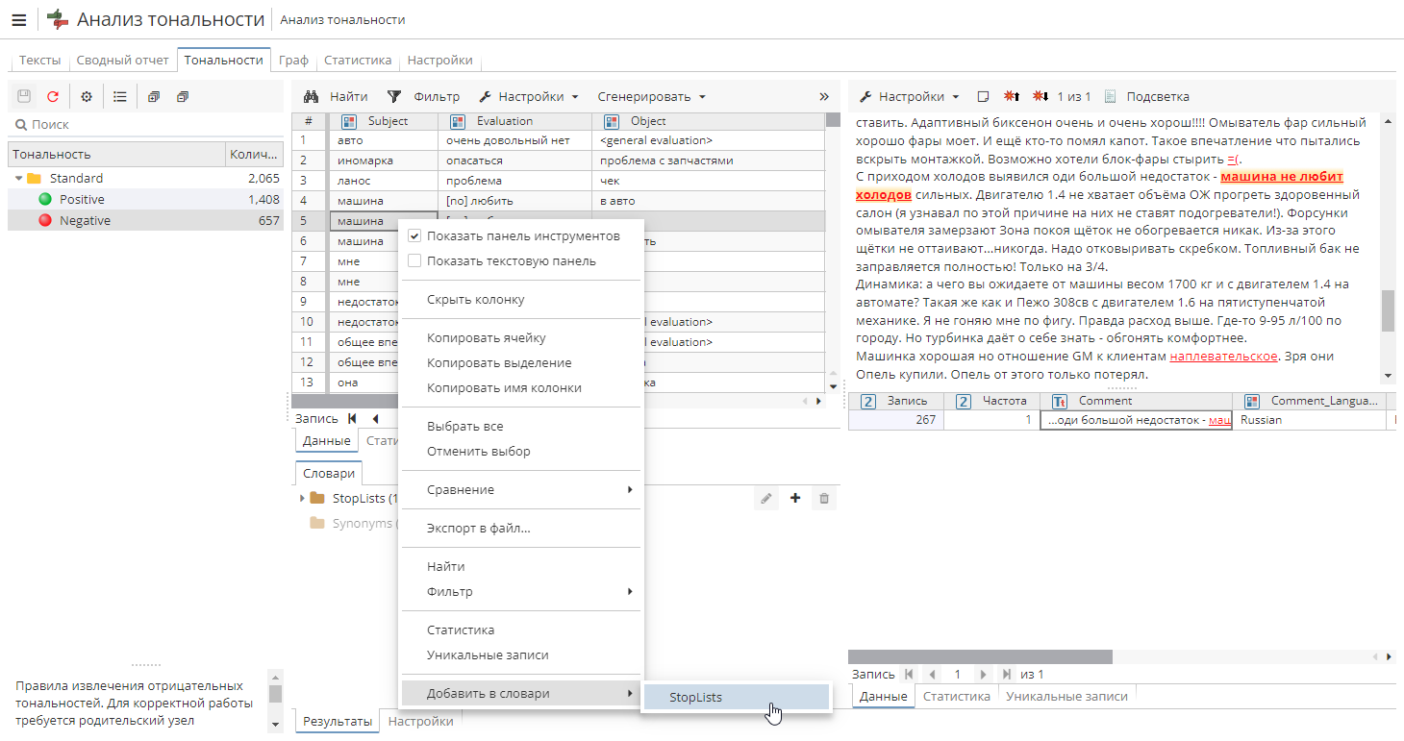Click the text panel vertical scrollbar thumb
This screenshot has height=741, width=1404.
[x=1388, y=310]
